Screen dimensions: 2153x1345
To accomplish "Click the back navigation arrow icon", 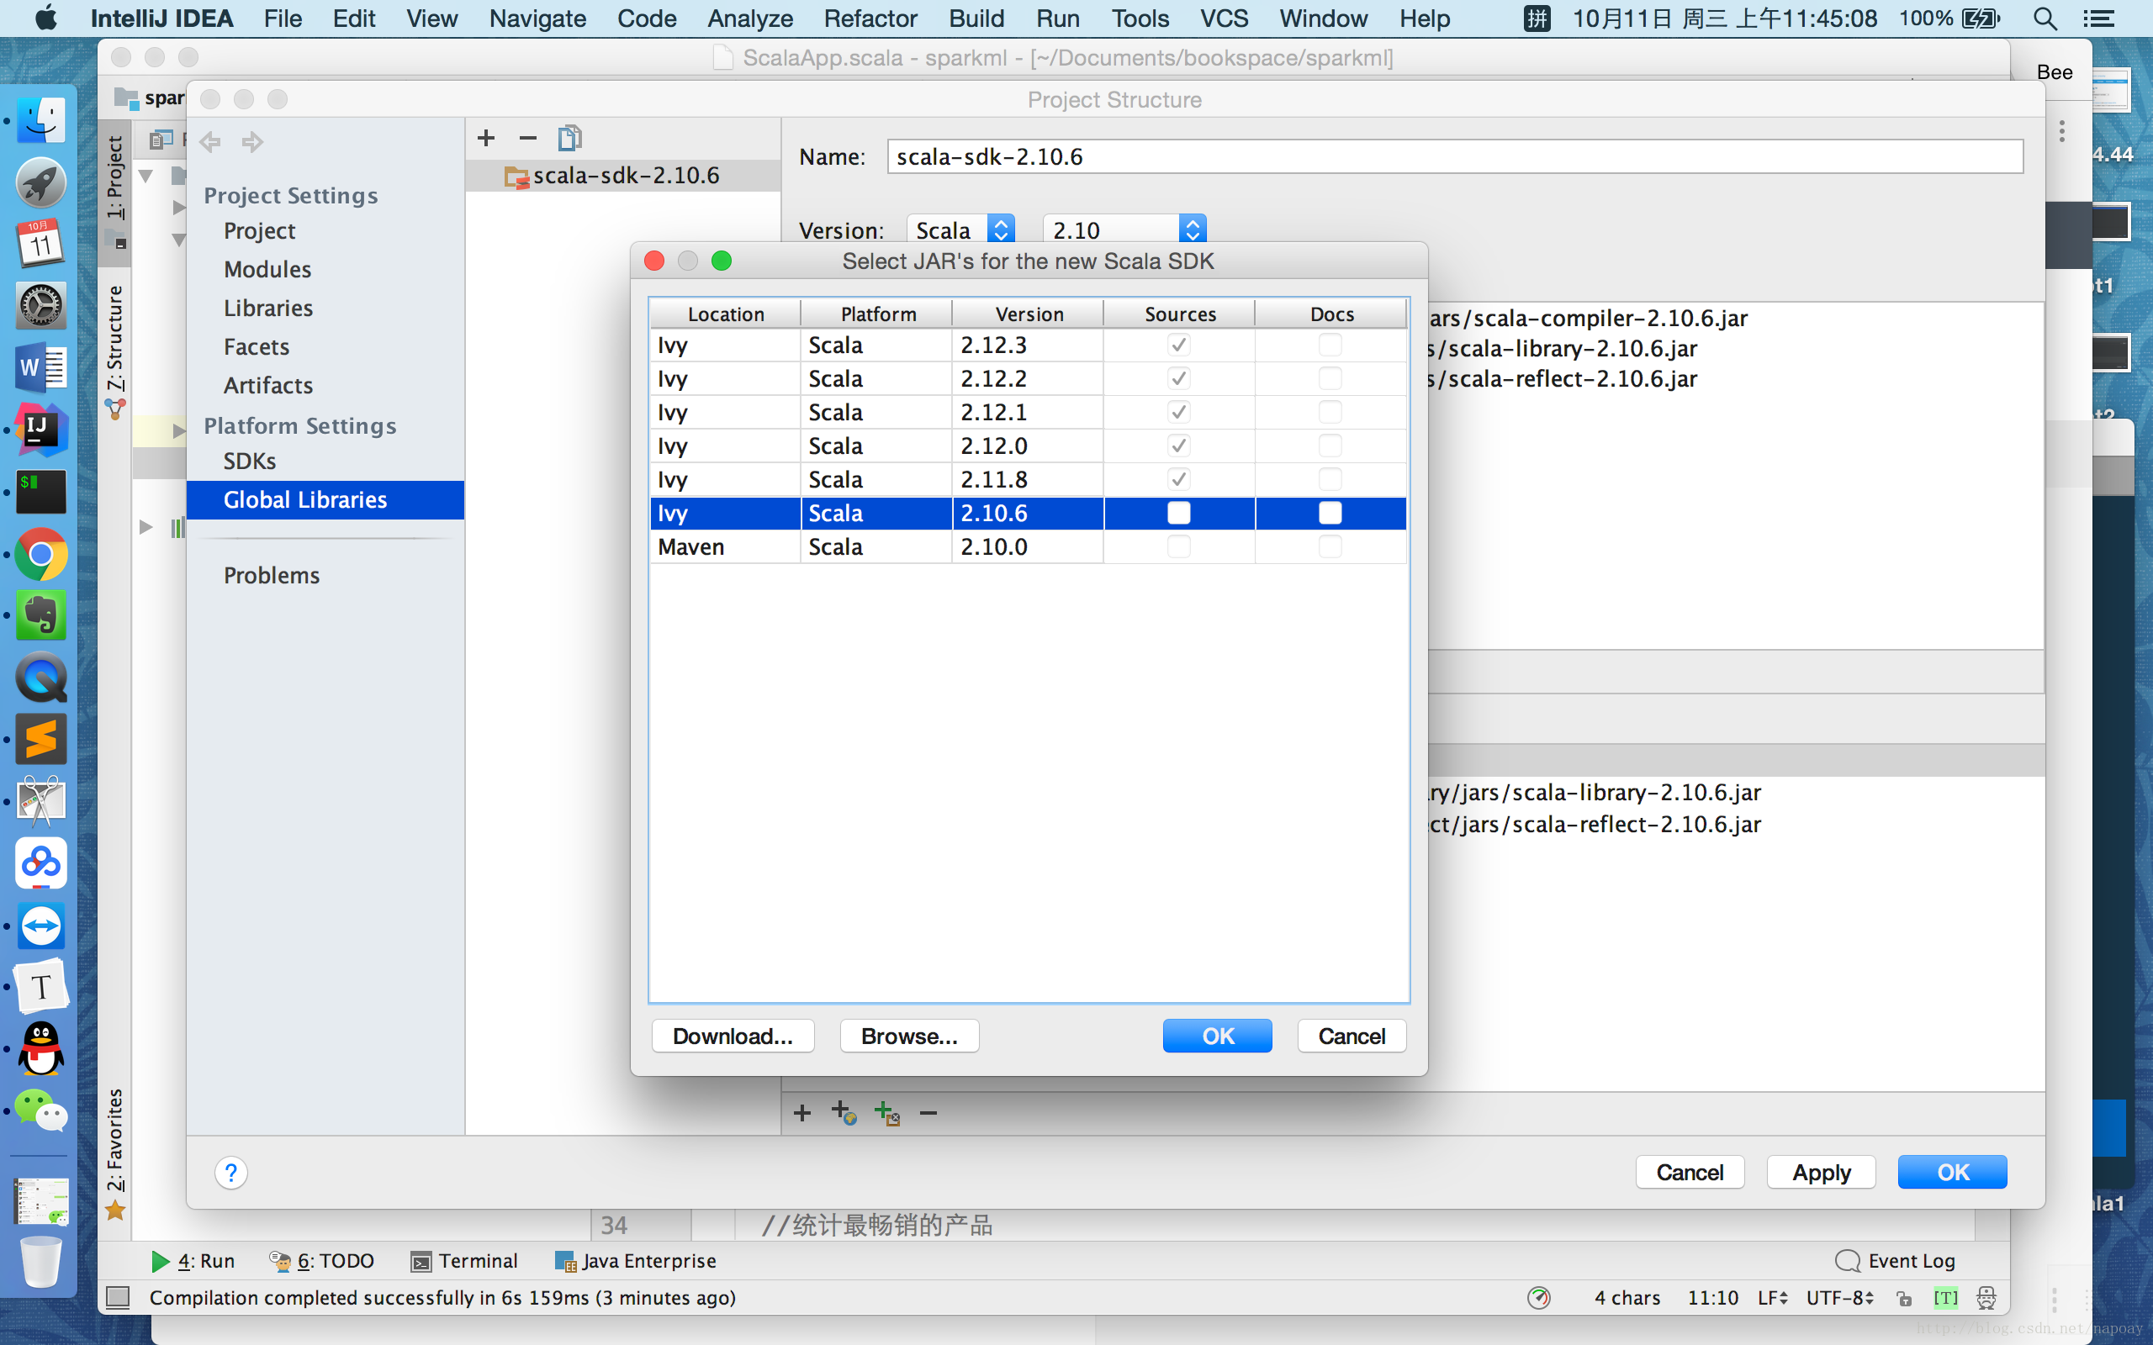I will 209,143.
